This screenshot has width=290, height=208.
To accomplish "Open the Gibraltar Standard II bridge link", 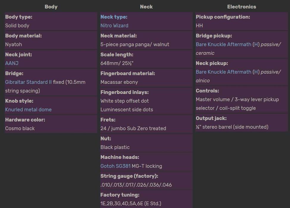I will (28, 82).
